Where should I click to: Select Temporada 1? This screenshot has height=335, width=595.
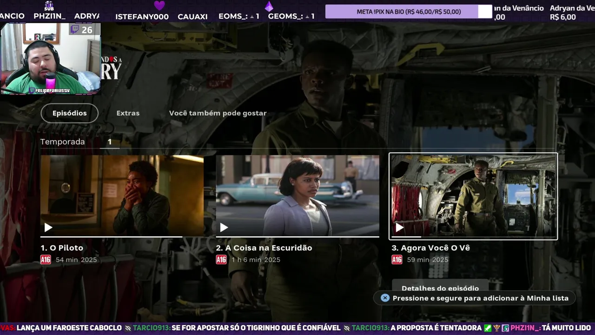pos(110,142)
